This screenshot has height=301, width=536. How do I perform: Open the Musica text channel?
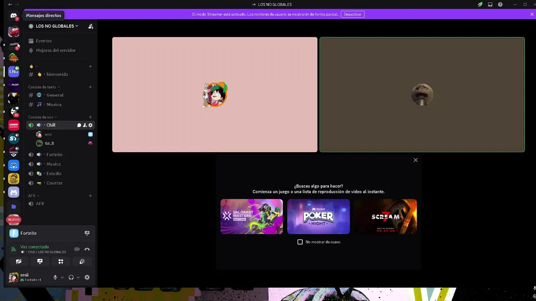(60, 105)
